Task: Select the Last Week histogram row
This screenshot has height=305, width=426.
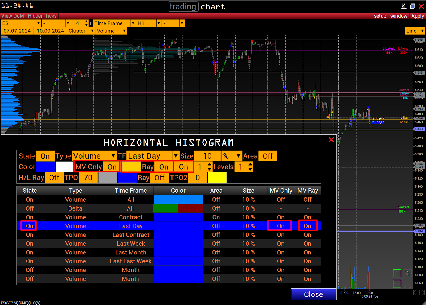Action: tap(130, 244)
